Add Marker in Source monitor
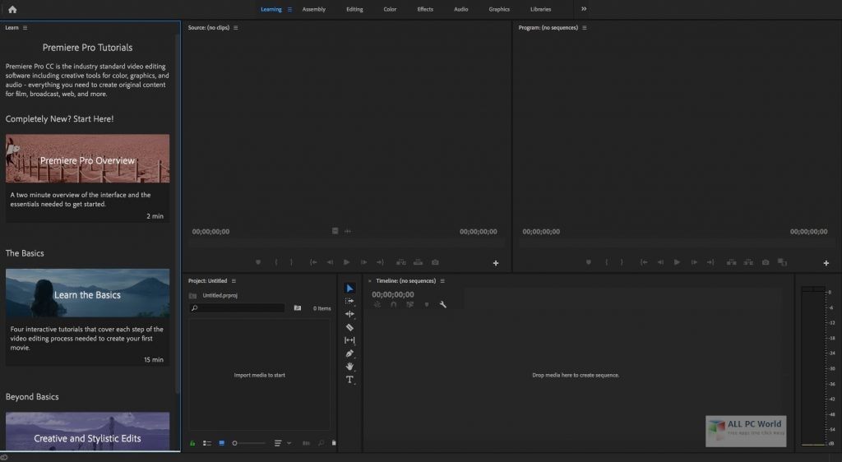The image size is (842, 462). pyautogui.click(x=258, y=262)
